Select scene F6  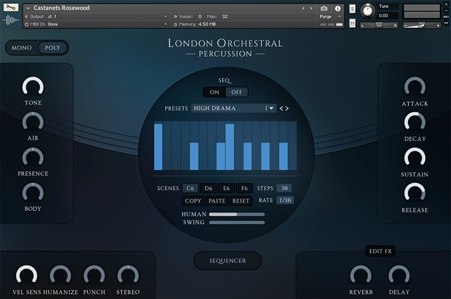click(244, 189)
